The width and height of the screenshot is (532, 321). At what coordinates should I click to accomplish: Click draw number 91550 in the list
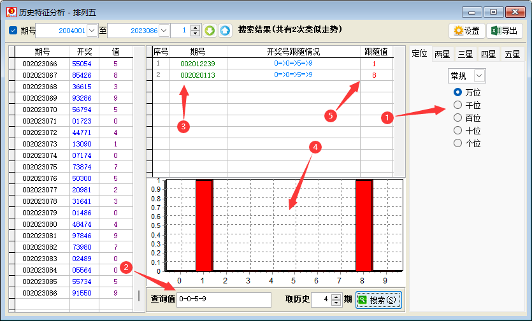82,293
